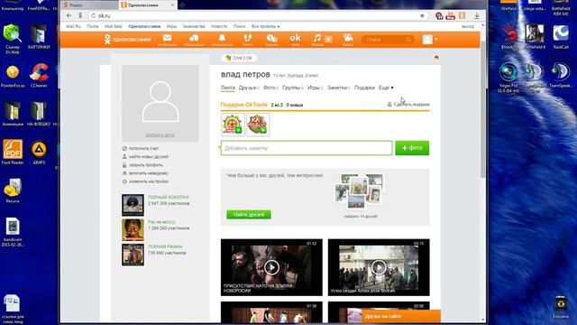Switch to the Группы tab
Image resolution: width=577 pixels, height=325 pixels.
292,88
